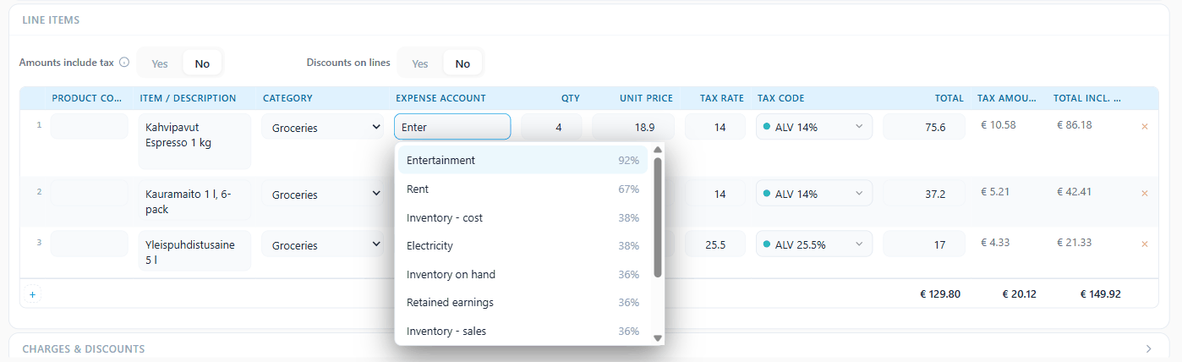The height and width of the screenshot is (362, 1182).
Task: Click the suggestion list scrollbar thumb
Action: 658,217
